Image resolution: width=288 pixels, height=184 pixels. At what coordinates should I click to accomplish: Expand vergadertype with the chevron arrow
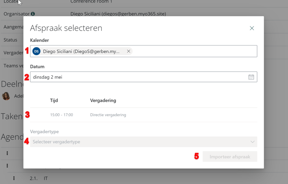(252, 142)
